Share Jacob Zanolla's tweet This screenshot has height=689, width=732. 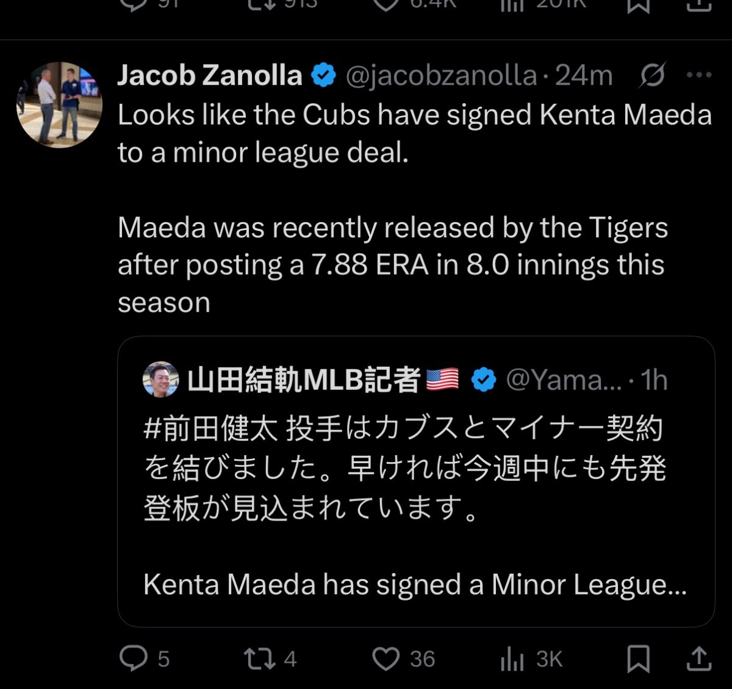[699, 658]
